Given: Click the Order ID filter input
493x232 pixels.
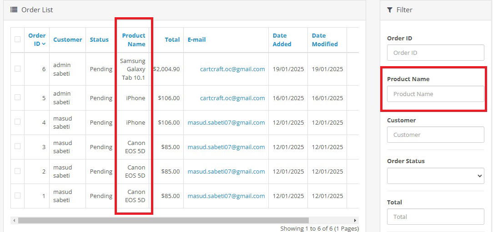Looking at the screenshot, I should coord(435,53).
